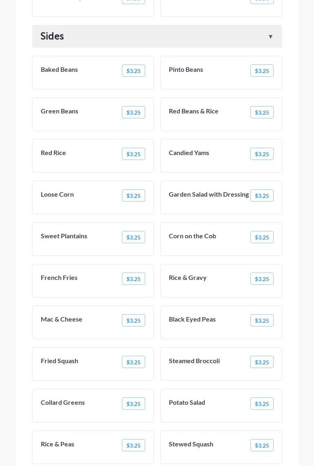The width and height of the screenshot is (314, 466).
Task: Click Red Beans & Rice price button
Action: [262, 113]
